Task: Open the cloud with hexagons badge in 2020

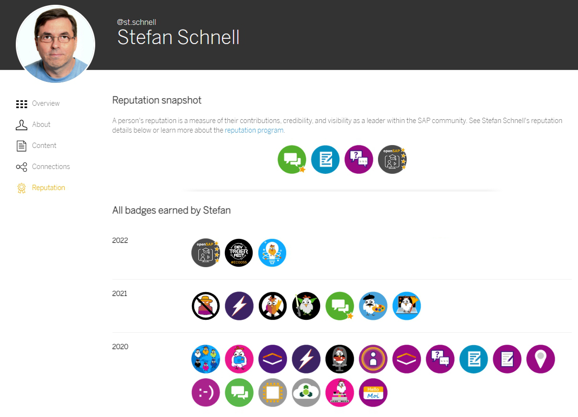Action: tap(306, 393)
